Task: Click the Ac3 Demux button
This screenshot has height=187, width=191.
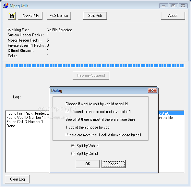Action: click(59, 16)
